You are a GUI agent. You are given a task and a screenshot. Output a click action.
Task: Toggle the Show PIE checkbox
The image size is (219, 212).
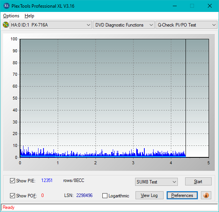(x=12, y=180)
